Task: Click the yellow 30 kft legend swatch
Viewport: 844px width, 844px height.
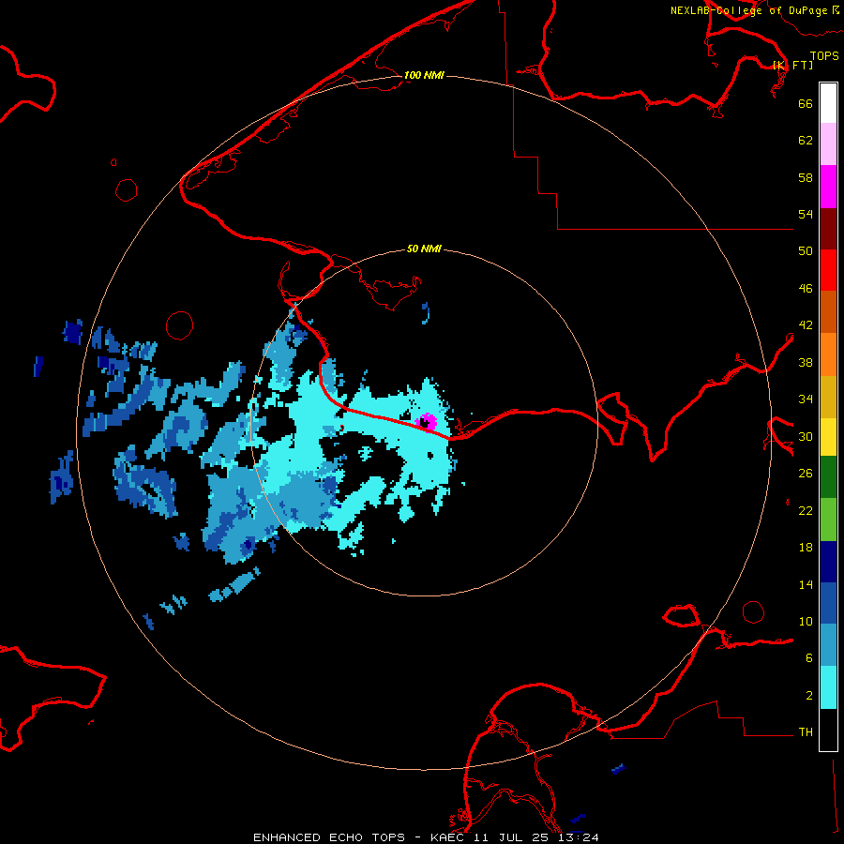Action: (x=828, y=436)
